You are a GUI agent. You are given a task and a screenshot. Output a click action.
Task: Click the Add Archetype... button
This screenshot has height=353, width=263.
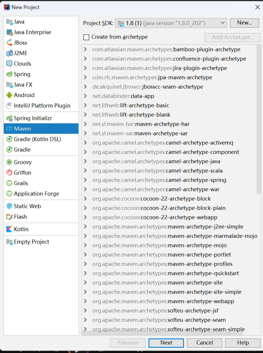[232, 37]
